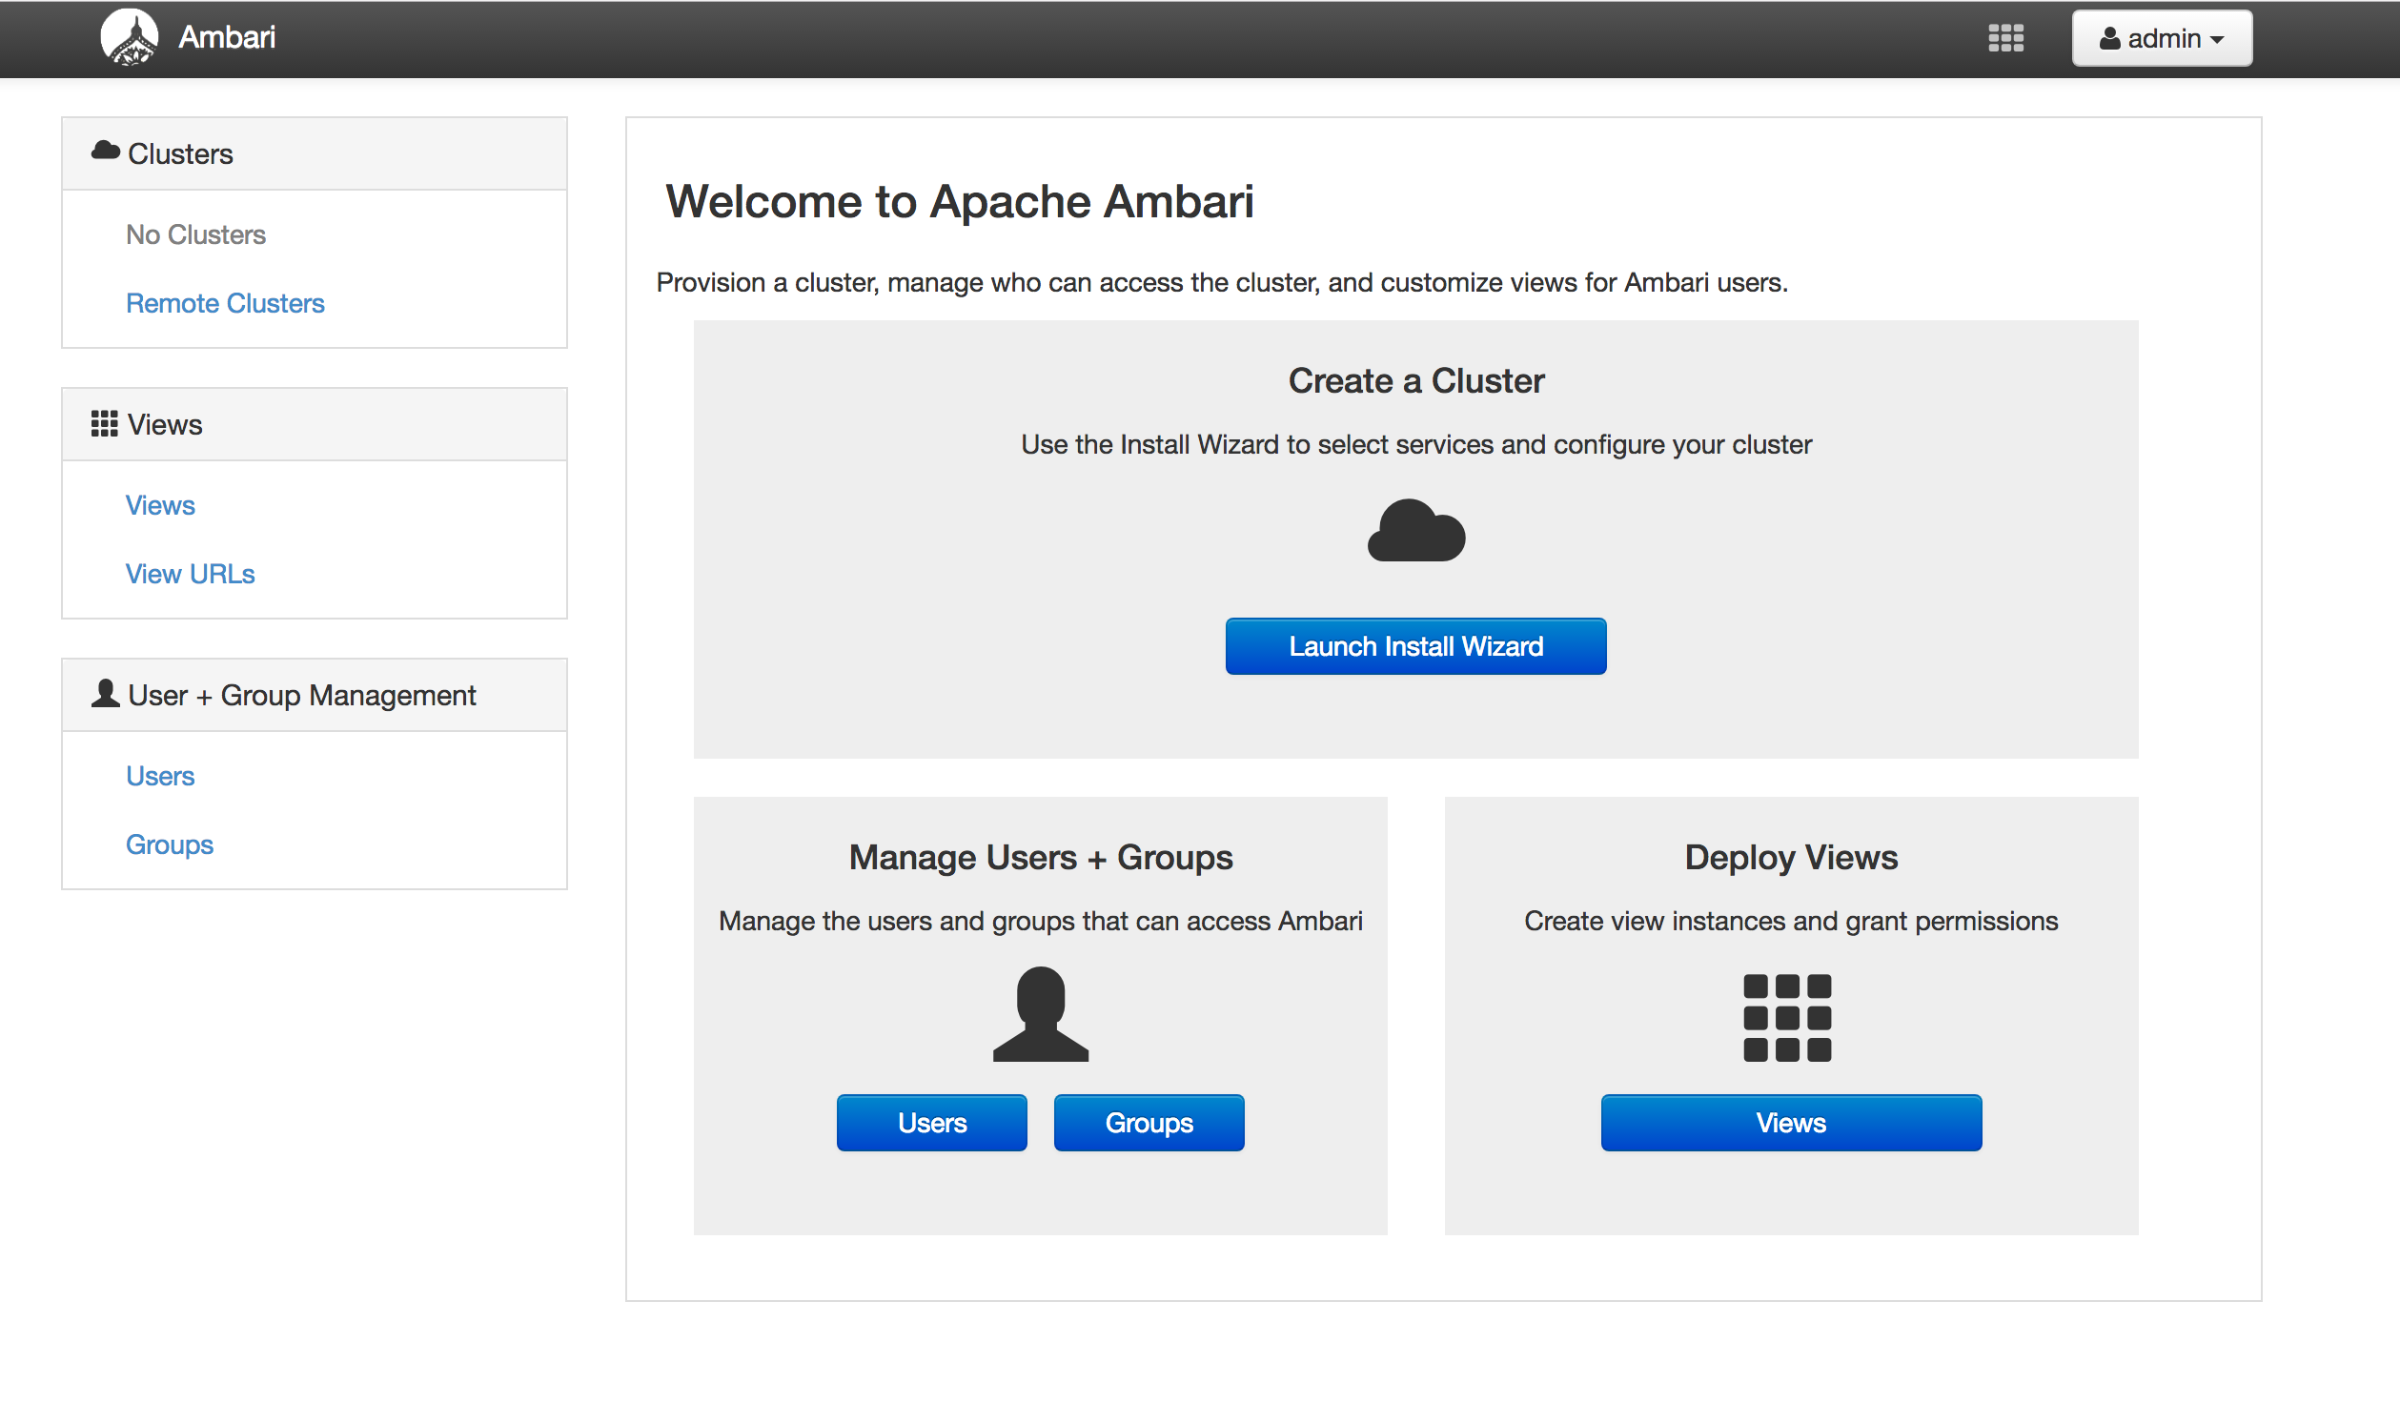Open Groups link in sidebar

170,844
